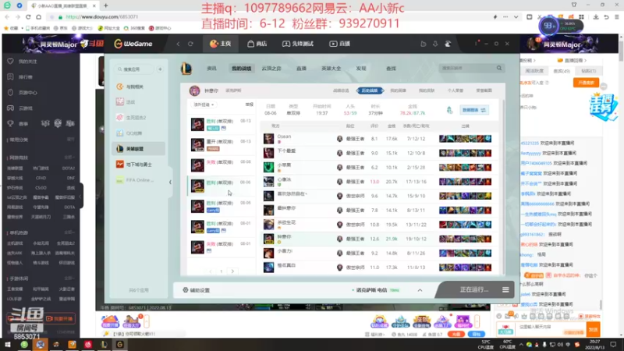The height and width of the screenshot is (351, 624).
Task: Click the 搜索应用 search field
Action: pyautogui.click(x=133, y=69)
